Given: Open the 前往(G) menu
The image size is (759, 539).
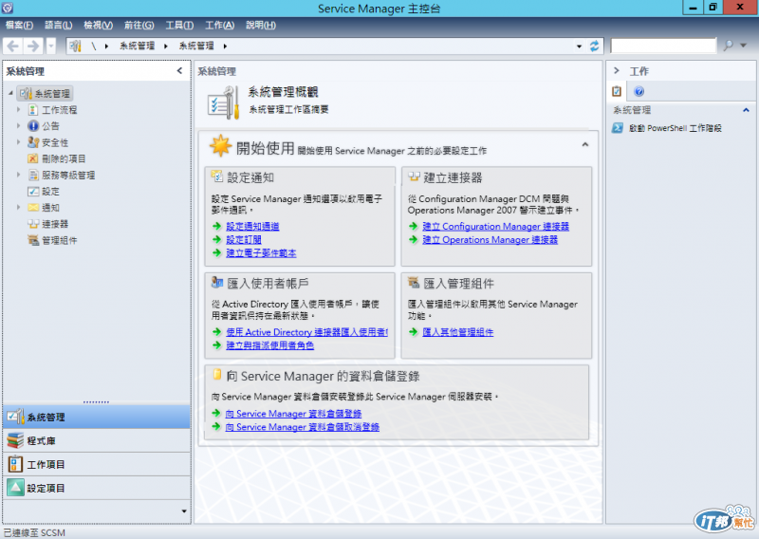Looking at the screenshot, I should pos(139,26).
